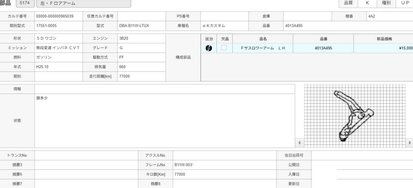Click the empty 摘要7 field
The height and width of the screenshot is (188, 413).
[x=86, y=184]
